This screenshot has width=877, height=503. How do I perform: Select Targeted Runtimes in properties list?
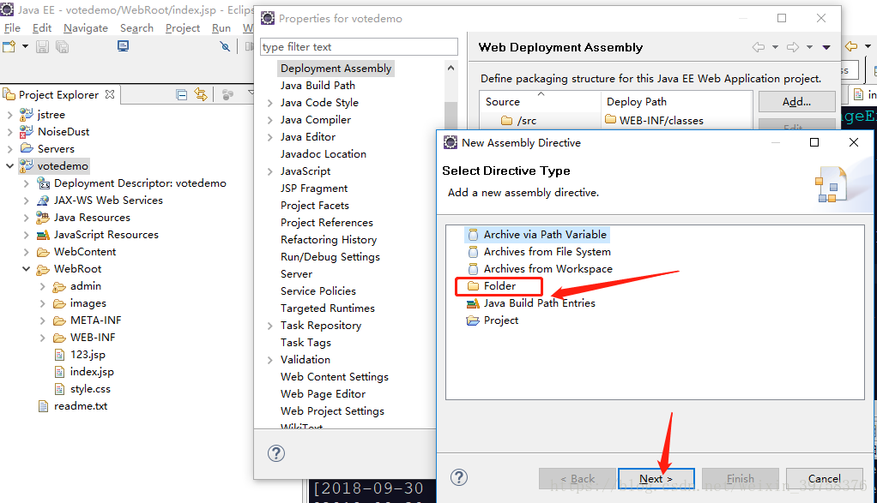(x=328, y=308)
